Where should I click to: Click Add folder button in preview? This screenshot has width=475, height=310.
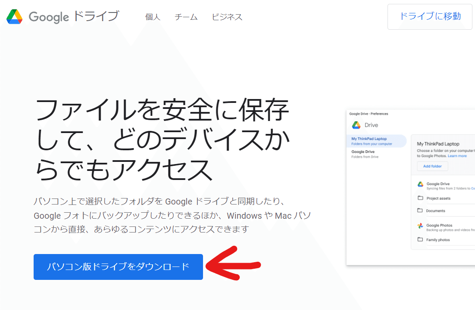tap(432, 166)
